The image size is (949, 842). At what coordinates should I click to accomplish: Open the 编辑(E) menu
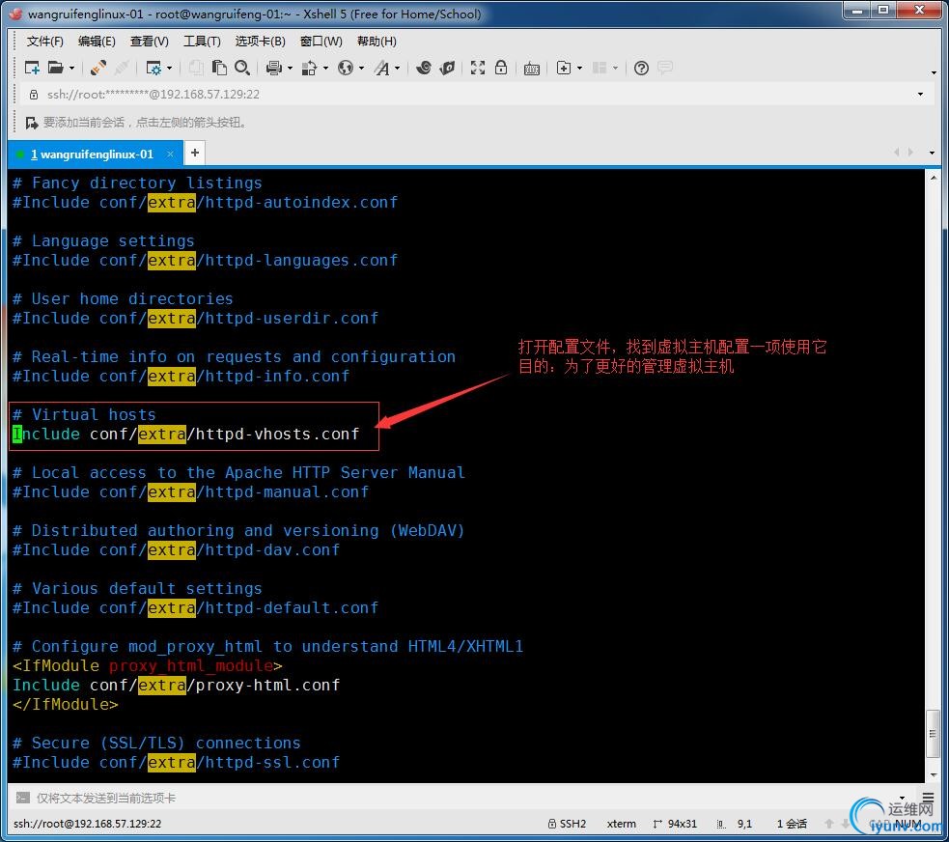[97, 42]
